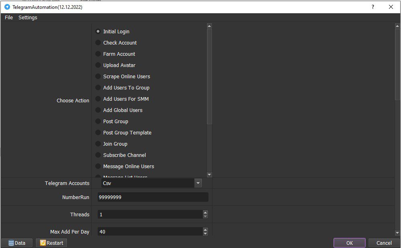Screen dimensions: 401x248
Task: Click the Cancel button
Action: [x=384, y=243]
